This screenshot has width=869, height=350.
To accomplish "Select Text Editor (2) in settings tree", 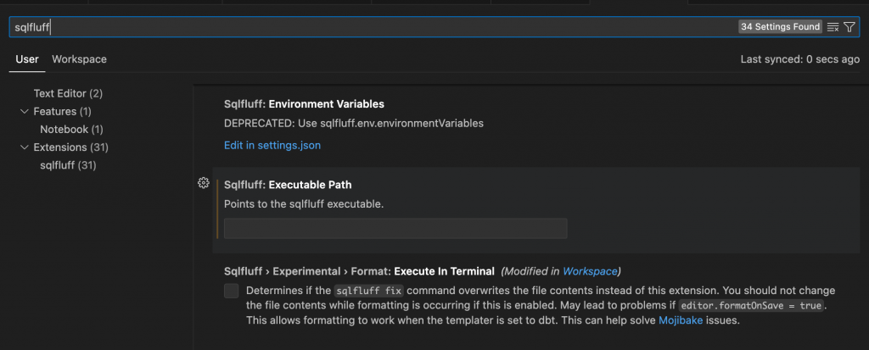I will pos(68,93).
